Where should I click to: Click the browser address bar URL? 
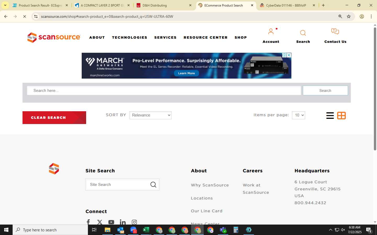point(107,16)
